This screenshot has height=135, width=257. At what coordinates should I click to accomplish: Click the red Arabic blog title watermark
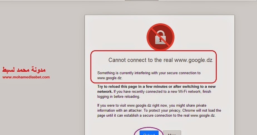pyautogui.click(x=24, y=69)
